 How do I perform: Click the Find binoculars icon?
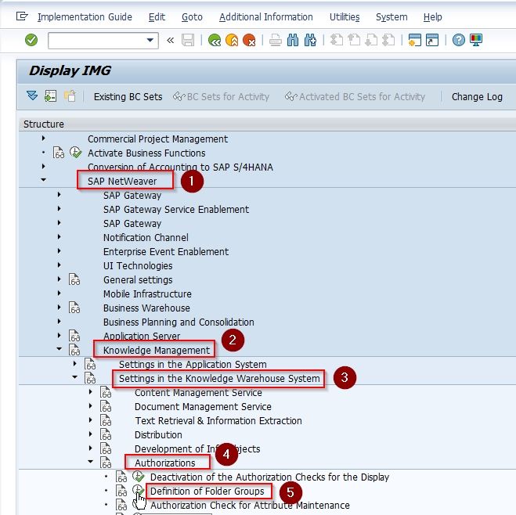coord(293,40)
